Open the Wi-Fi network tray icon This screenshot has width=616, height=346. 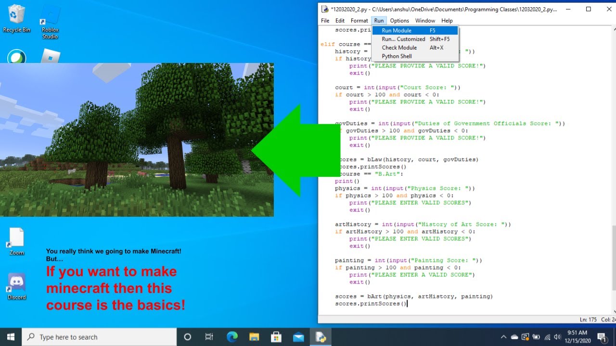point(547,337)
